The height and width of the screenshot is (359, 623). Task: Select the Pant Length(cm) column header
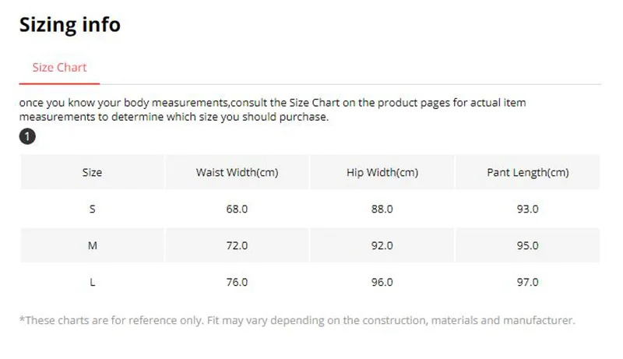pyautogui.click(x=527, y=172)
